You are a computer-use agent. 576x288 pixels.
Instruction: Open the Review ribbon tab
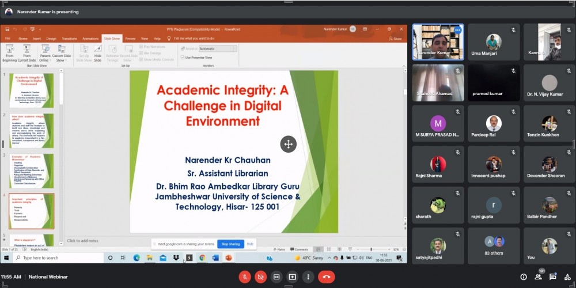130,39
